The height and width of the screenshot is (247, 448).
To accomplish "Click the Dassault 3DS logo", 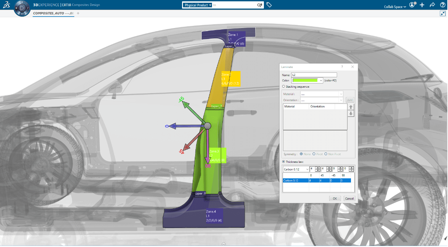I will click(x=6, y=5).
